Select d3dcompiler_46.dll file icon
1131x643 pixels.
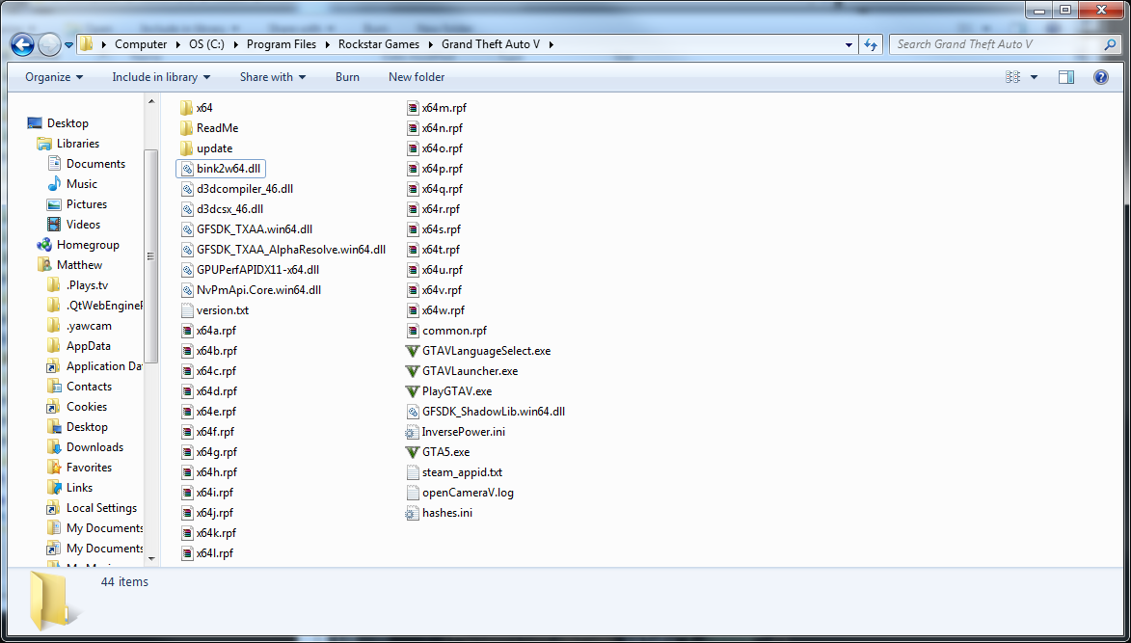click(187, 189)
